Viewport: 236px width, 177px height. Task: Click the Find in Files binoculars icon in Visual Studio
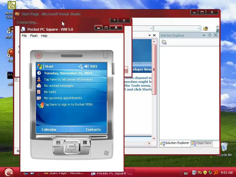coord(205,28)
